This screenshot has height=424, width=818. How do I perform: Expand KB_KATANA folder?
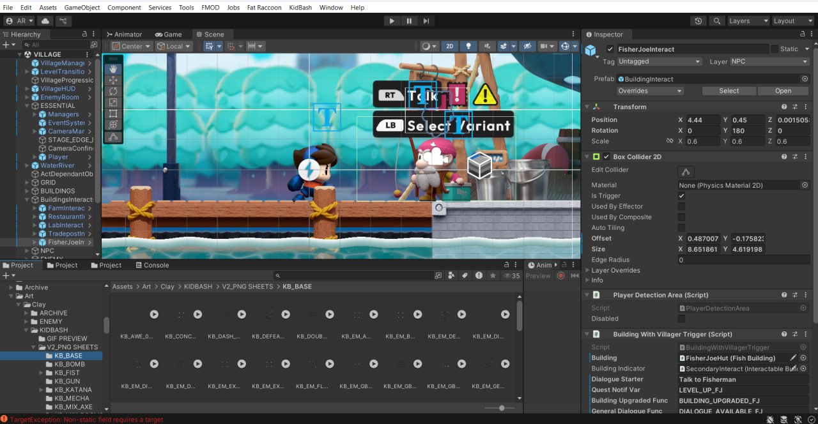coord(40,390)
